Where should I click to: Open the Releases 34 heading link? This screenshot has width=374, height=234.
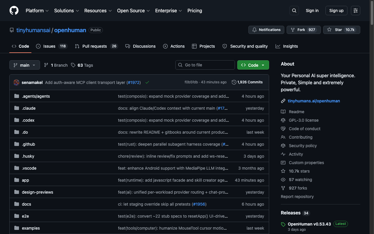[x=295, y=213]
